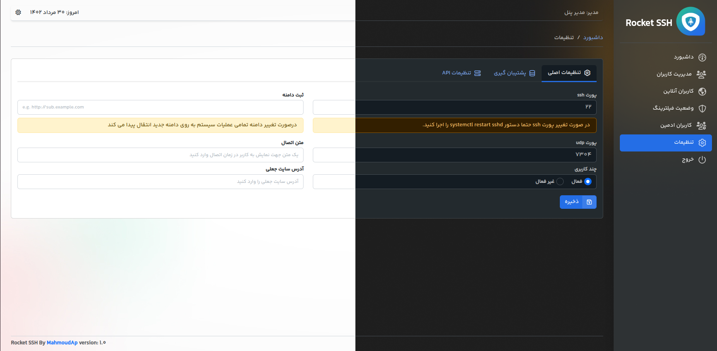Click the ssh port change warning notice
This screenshot has height=351, width=717.
[x=455, y=125]
